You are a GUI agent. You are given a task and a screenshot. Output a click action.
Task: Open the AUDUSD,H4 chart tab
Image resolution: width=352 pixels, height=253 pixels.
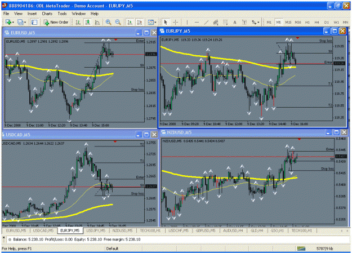233,230
